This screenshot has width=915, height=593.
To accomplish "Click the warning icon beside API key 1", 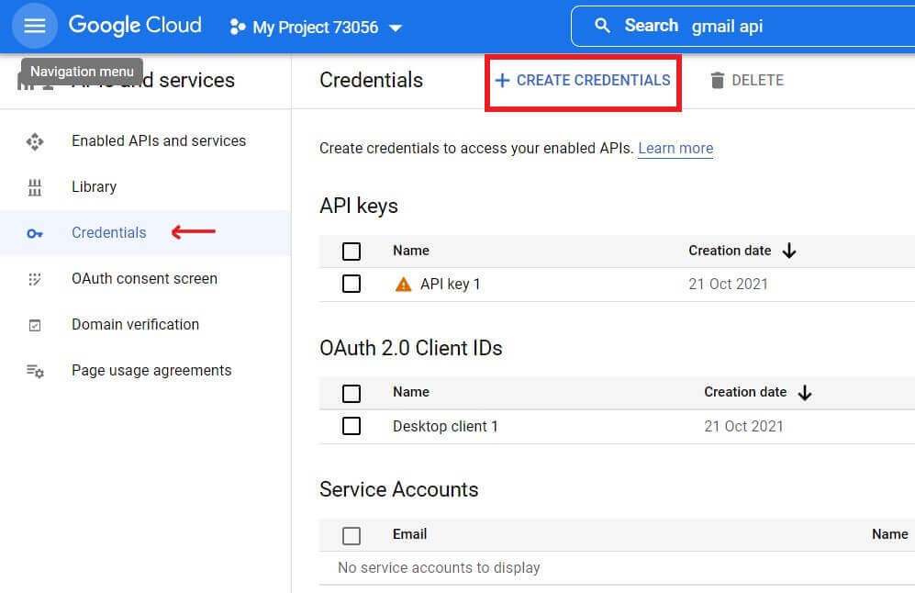I will click(403, 285).
